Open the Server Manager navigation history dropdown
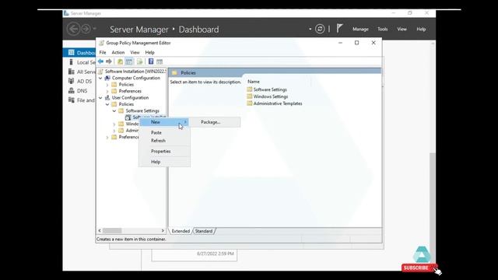The width and height of the screenshot is (498, 280). [95, 29]
